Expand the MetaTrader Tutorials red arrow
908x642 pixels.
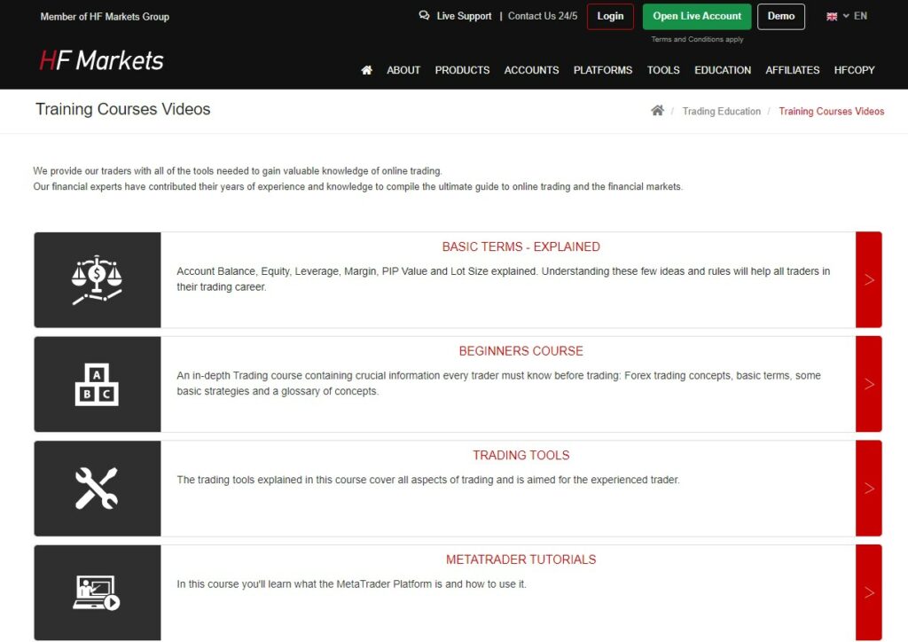pyautogui.click(x=869, y=592)
